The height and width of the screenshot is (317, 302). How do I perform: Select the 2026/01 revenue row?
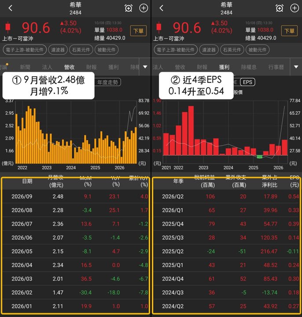click(76, 306)
